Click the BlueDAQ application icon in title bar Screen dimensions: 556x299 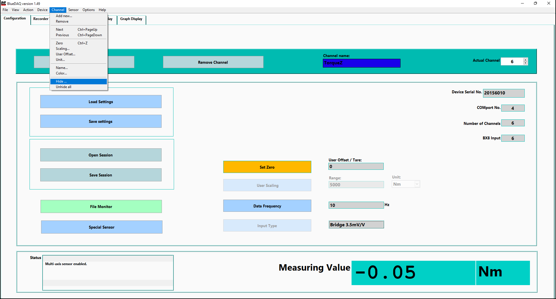(3, 3)
